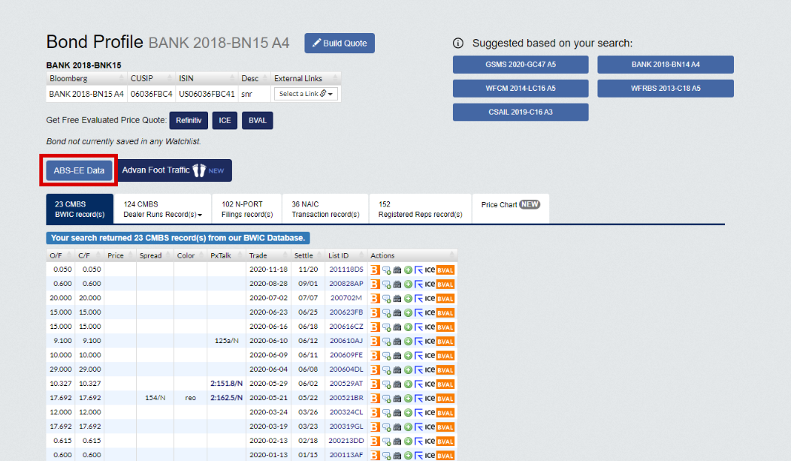The width and height of the screenshot is (791, 461).
Task: Select the suggested bond GSMS 2020-GC47 A5
Action: [521, 65]
